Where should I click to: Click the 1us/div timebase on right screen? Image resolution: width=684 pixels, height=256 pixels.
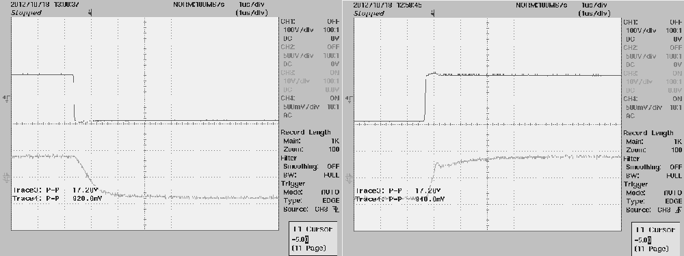(x=594, y=5)
